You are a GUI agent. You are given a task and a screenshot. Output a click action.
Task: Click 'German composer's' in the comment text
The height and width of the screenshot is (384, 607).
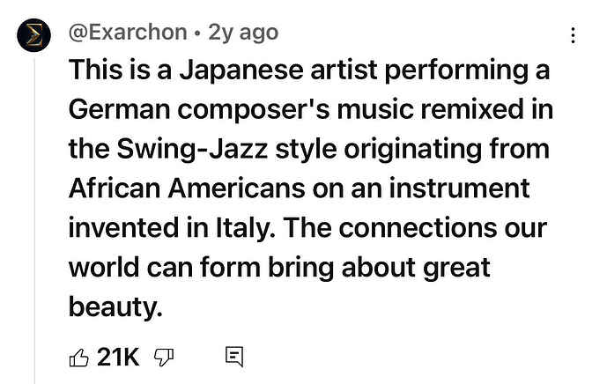(x=199, y=110)
